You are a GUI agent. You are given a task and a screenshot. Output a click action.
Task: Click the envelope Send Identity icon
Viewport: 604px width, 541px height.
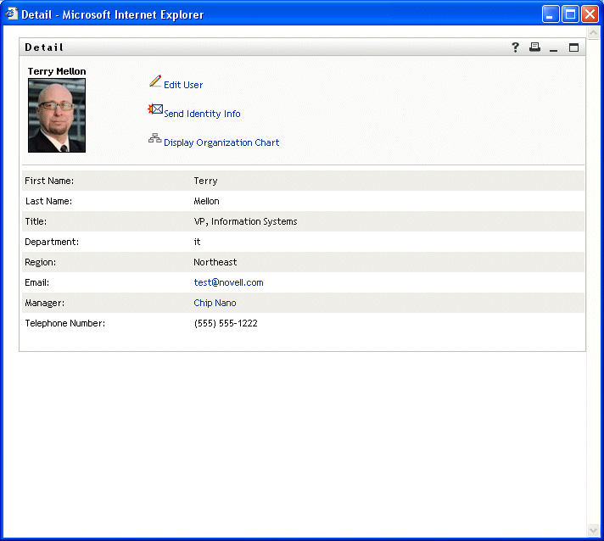pos(155,109)
